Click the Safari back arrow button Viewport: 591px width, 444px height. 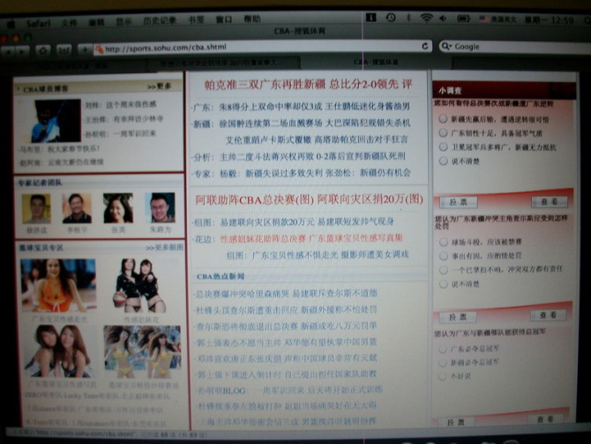[11, 50]
